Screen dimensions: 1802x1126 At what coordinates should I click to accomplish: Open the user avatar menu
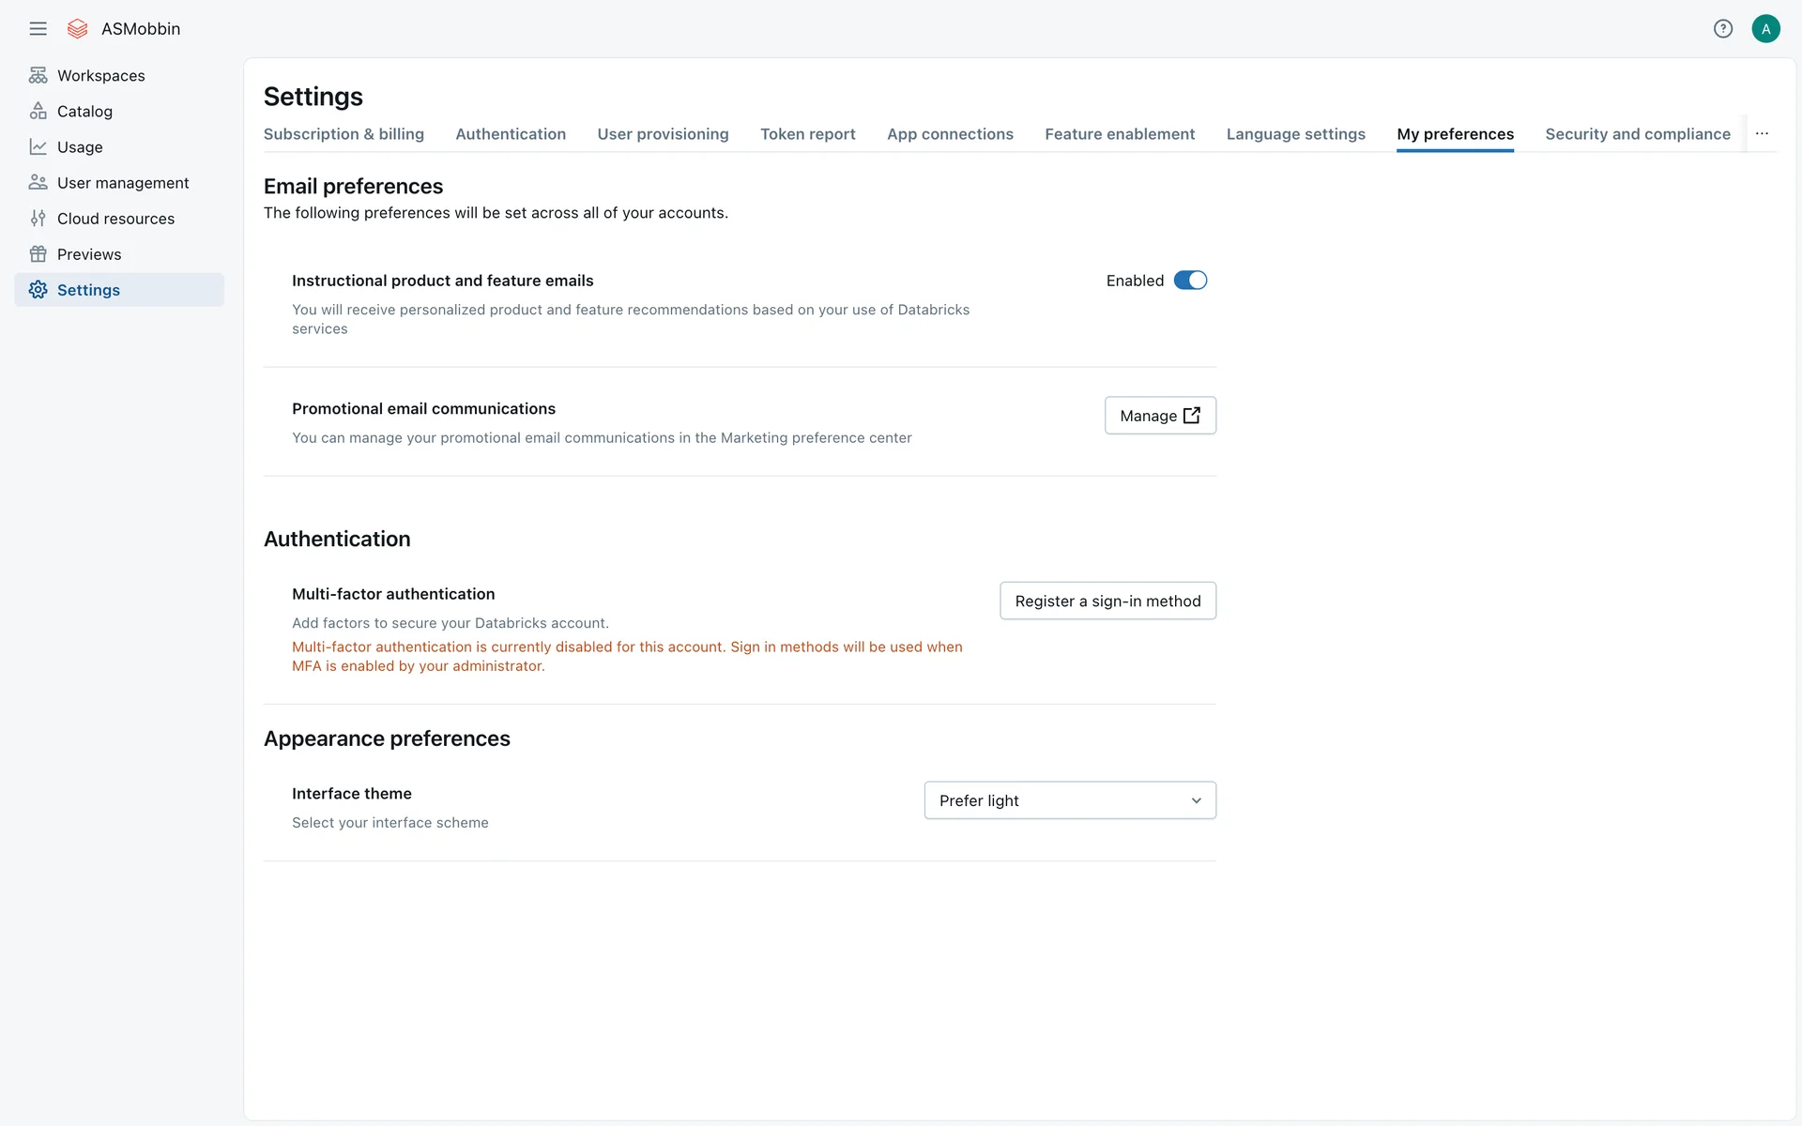point(1765,28)
